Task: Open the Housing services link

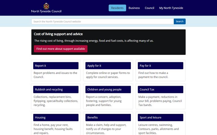Action: tap(56, 117)
